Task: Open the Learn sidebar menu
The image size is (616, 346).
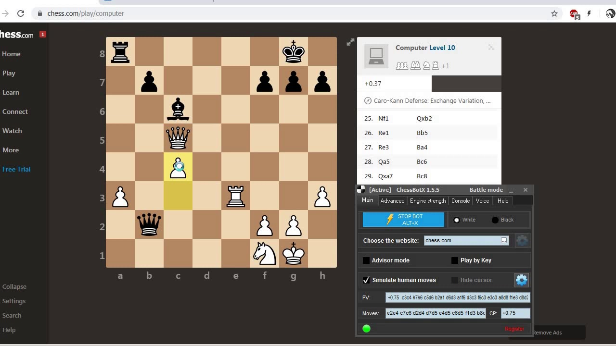Action: (11, 92)
